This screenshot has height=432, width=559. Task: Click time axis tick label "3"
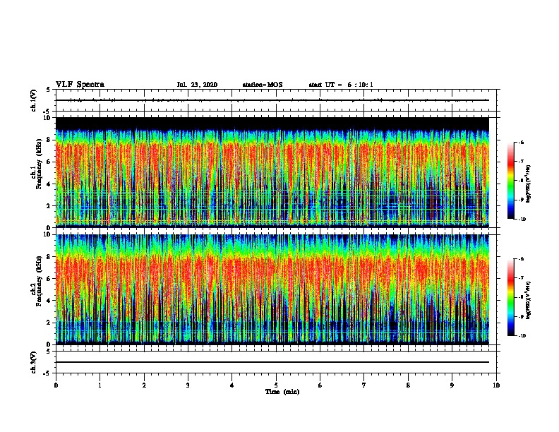[188, 385]
